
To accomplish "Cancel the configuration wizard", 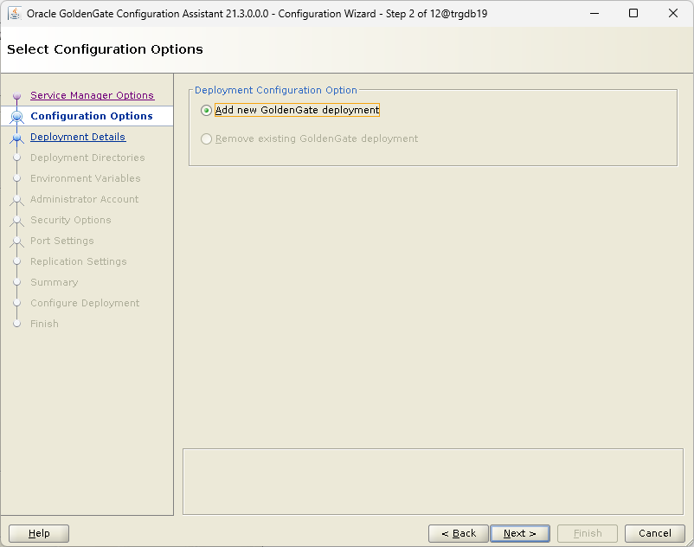I will click(654, 533).
